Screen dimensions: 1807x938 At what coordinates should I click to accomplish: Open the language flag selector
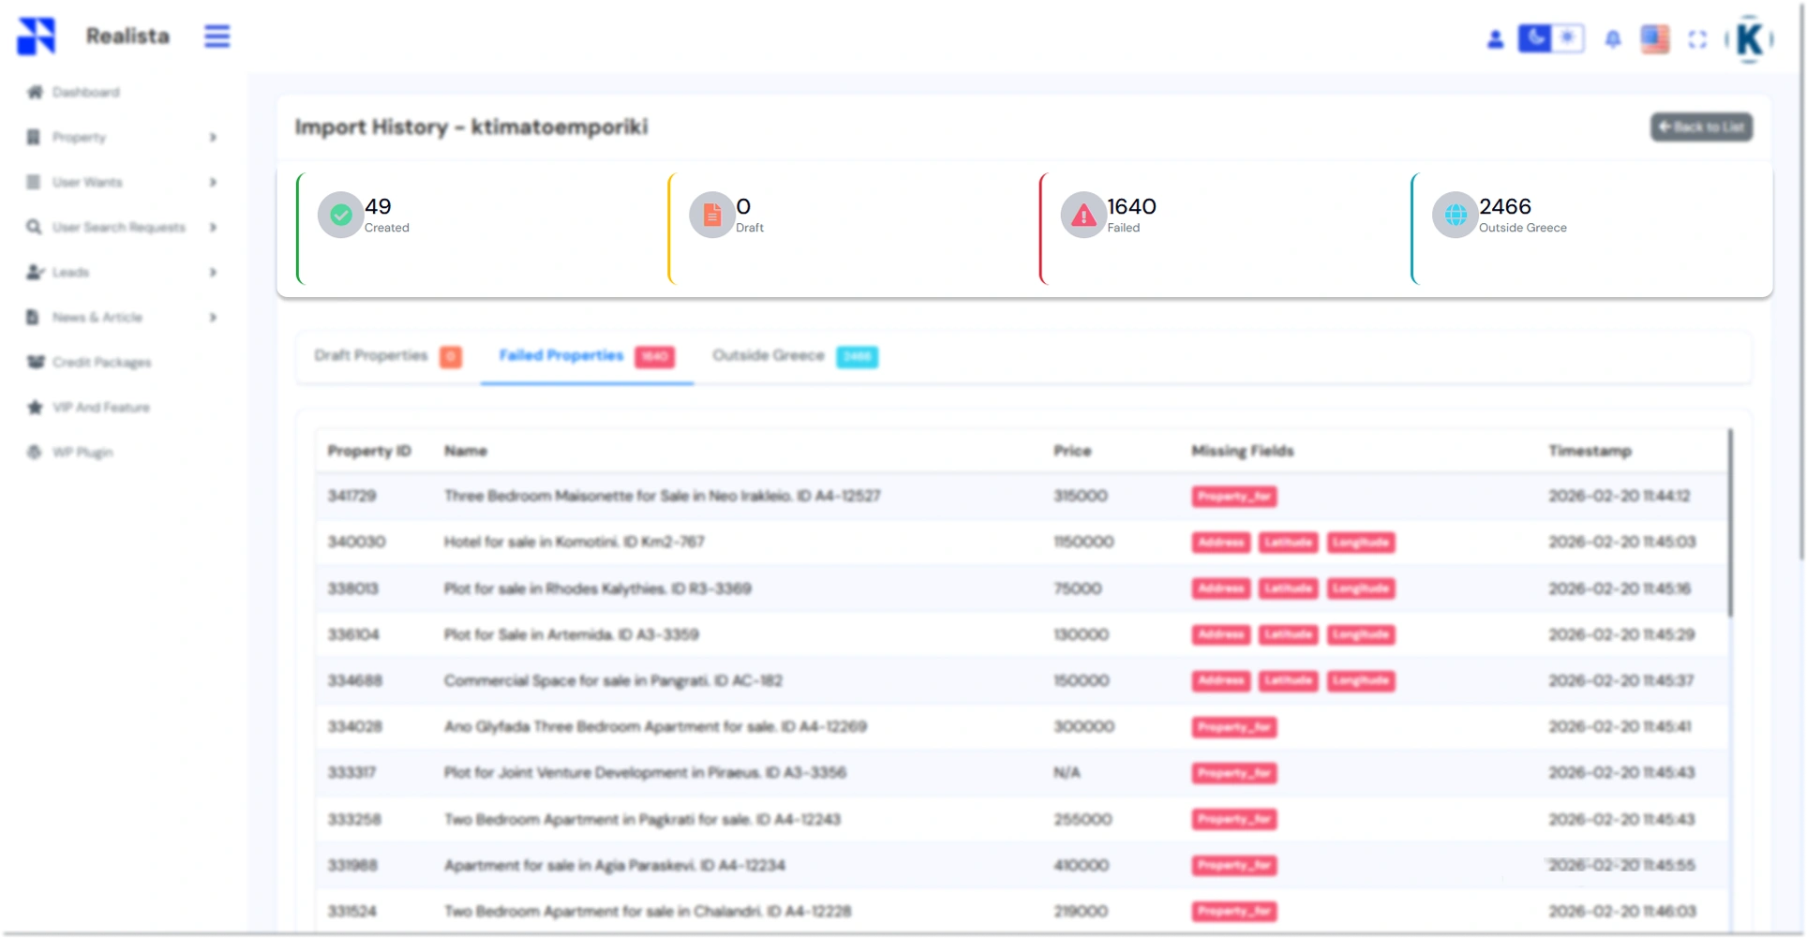click(1654, 39)
